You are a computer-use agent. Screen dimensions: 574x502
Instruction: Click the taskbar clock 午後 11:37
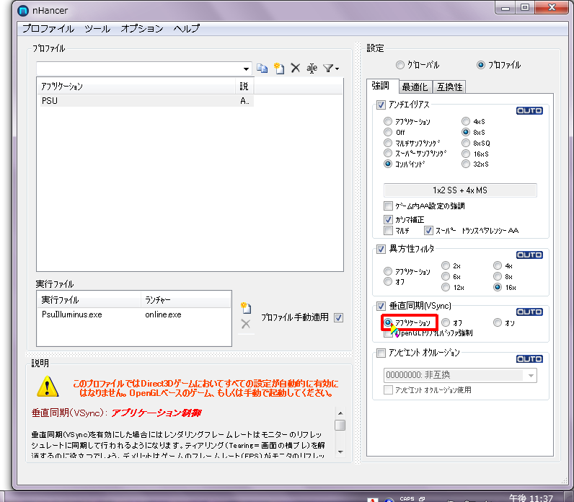[x=531, y=498]
